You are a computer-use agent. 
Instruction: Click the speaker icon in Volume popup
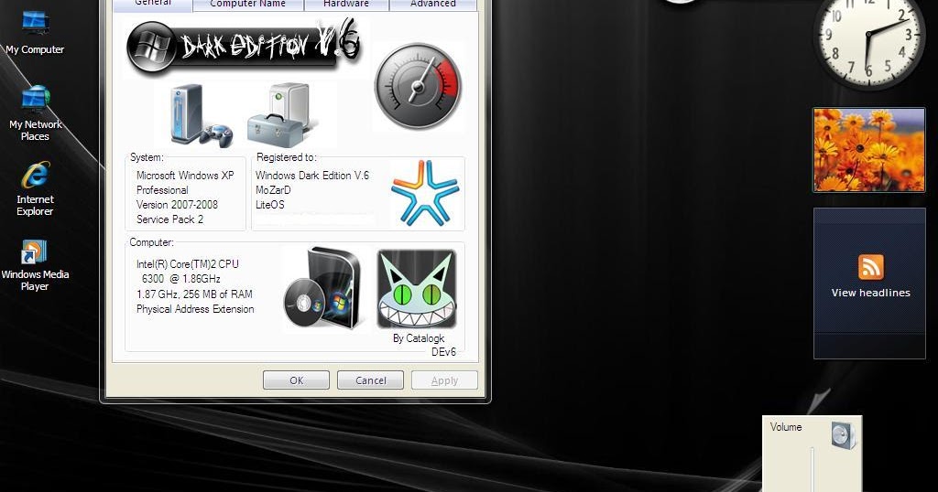pyautogui.click(x=844, y=434)
